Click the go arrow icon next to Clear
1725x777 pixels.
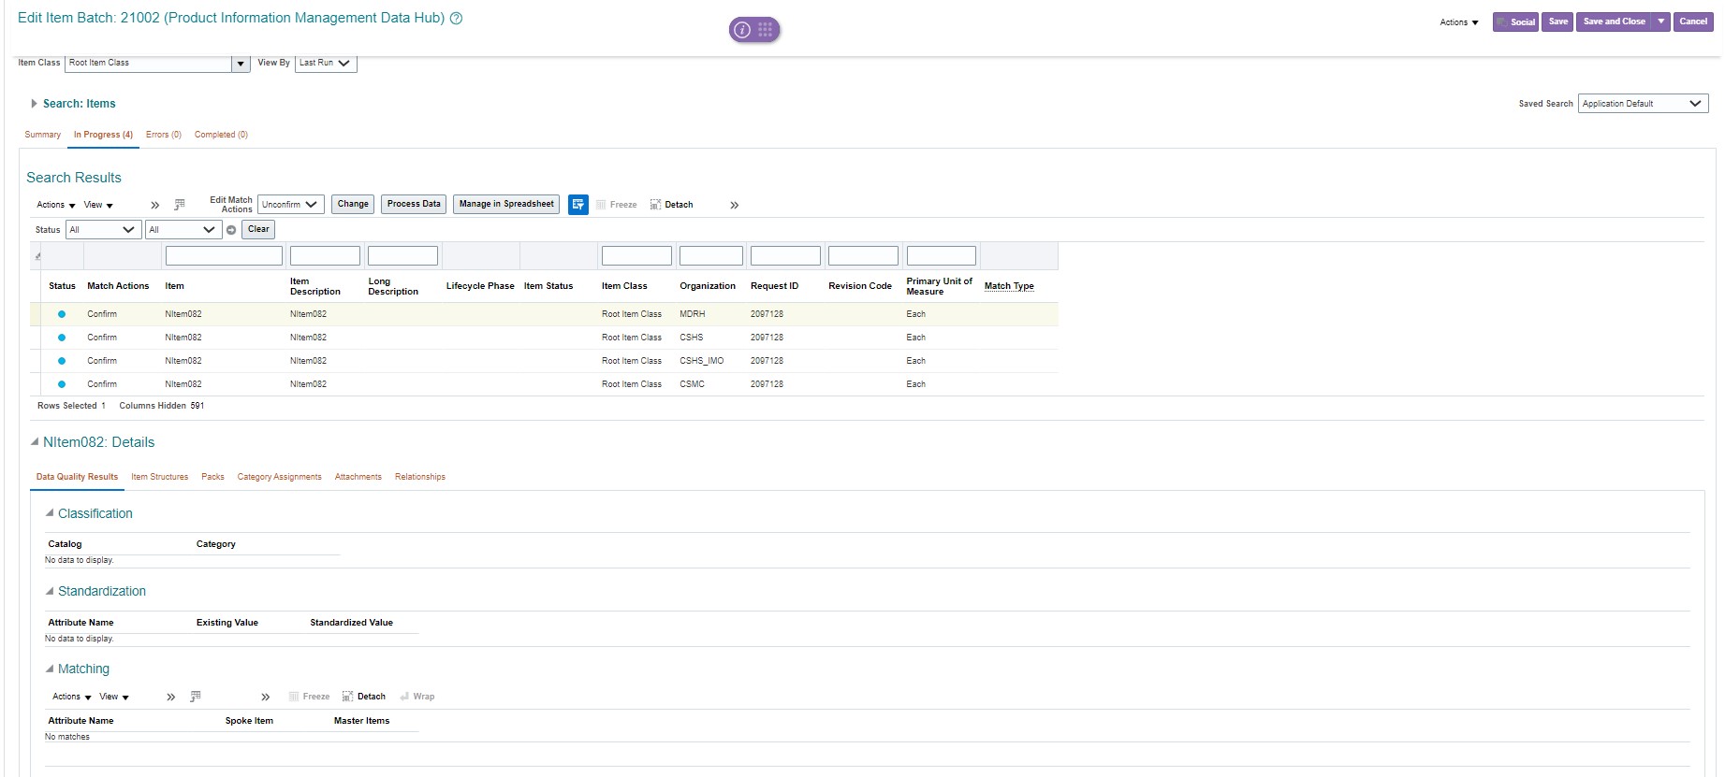pyautogui.click(x=231, y=230)
